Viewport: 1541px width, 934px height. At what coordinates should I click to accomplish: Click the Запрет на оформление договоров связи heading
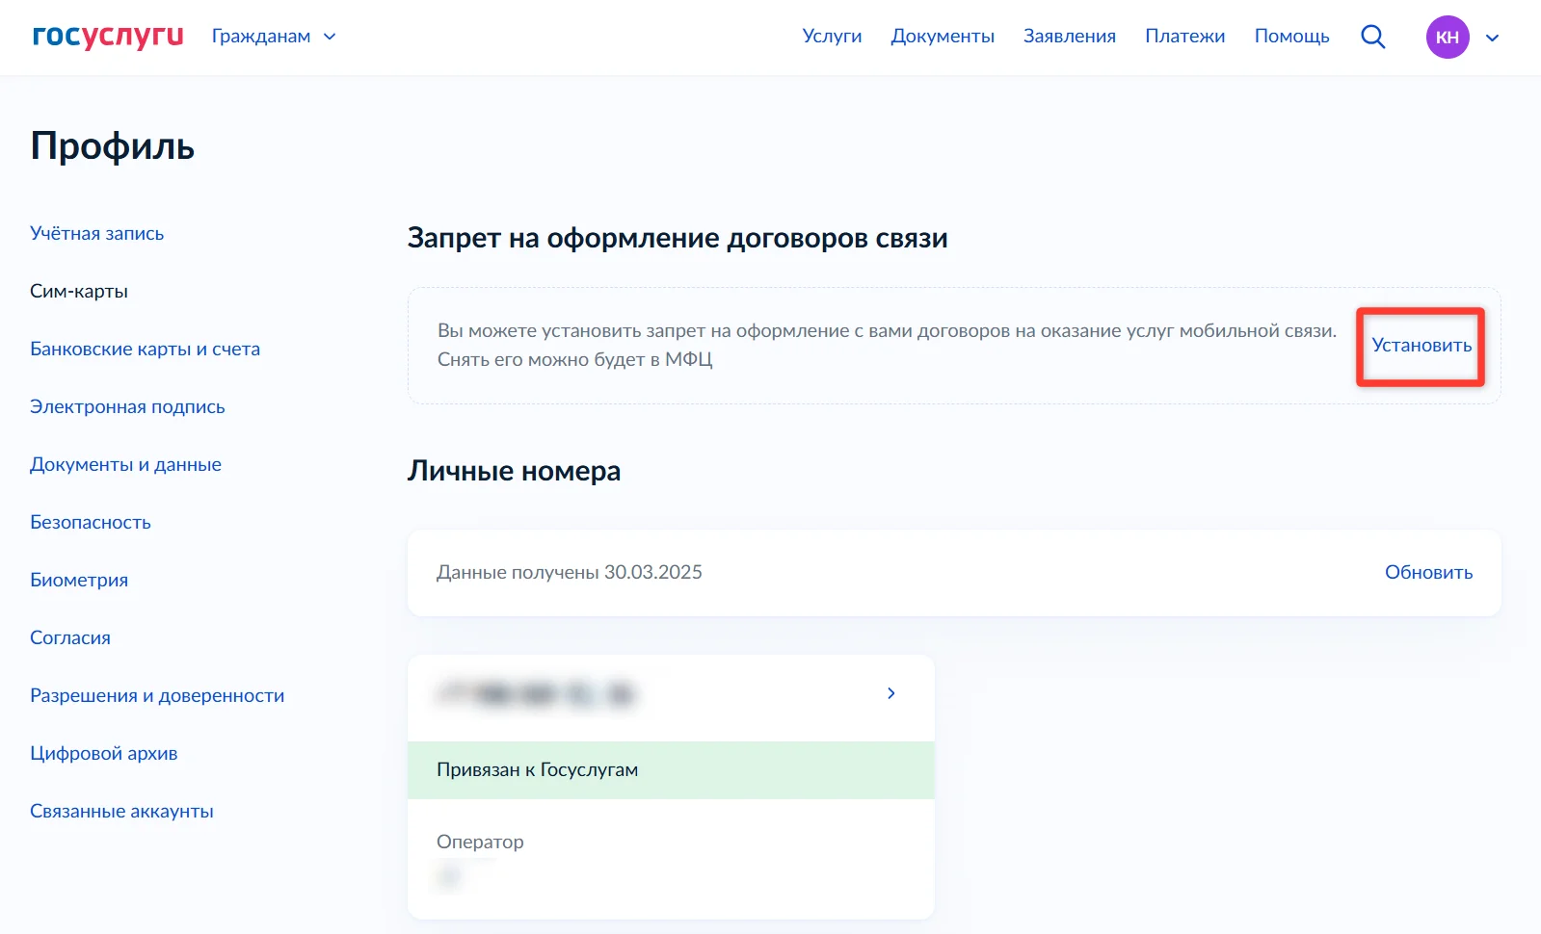click(678, 238)
